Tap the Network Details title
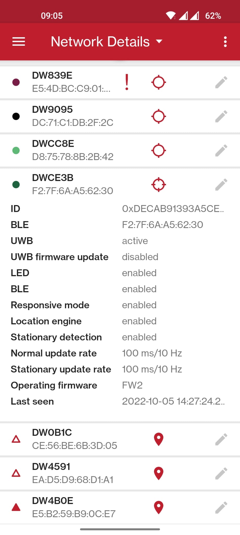The image size is (240, 535). coord(100,42)
